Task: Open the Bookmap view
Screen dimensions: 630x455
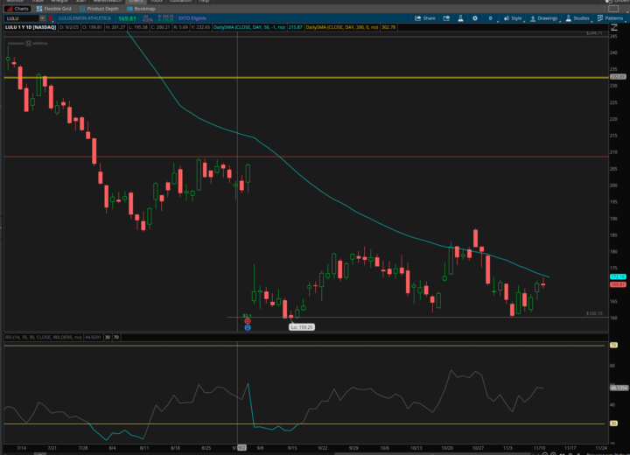Action: click(141, 9)
